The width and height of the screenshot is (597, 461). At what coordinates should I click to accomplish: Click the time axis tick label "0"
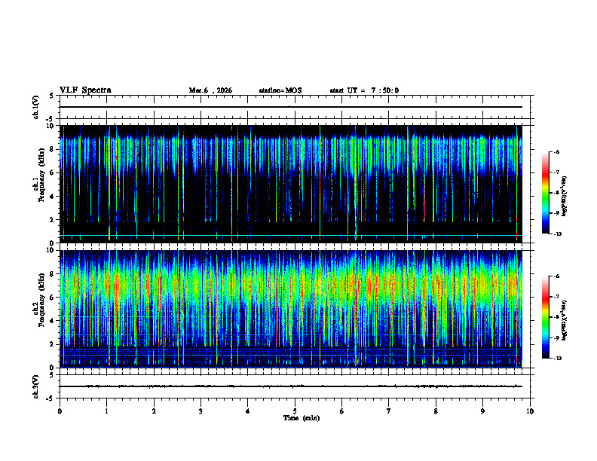[x=60, y=411]
